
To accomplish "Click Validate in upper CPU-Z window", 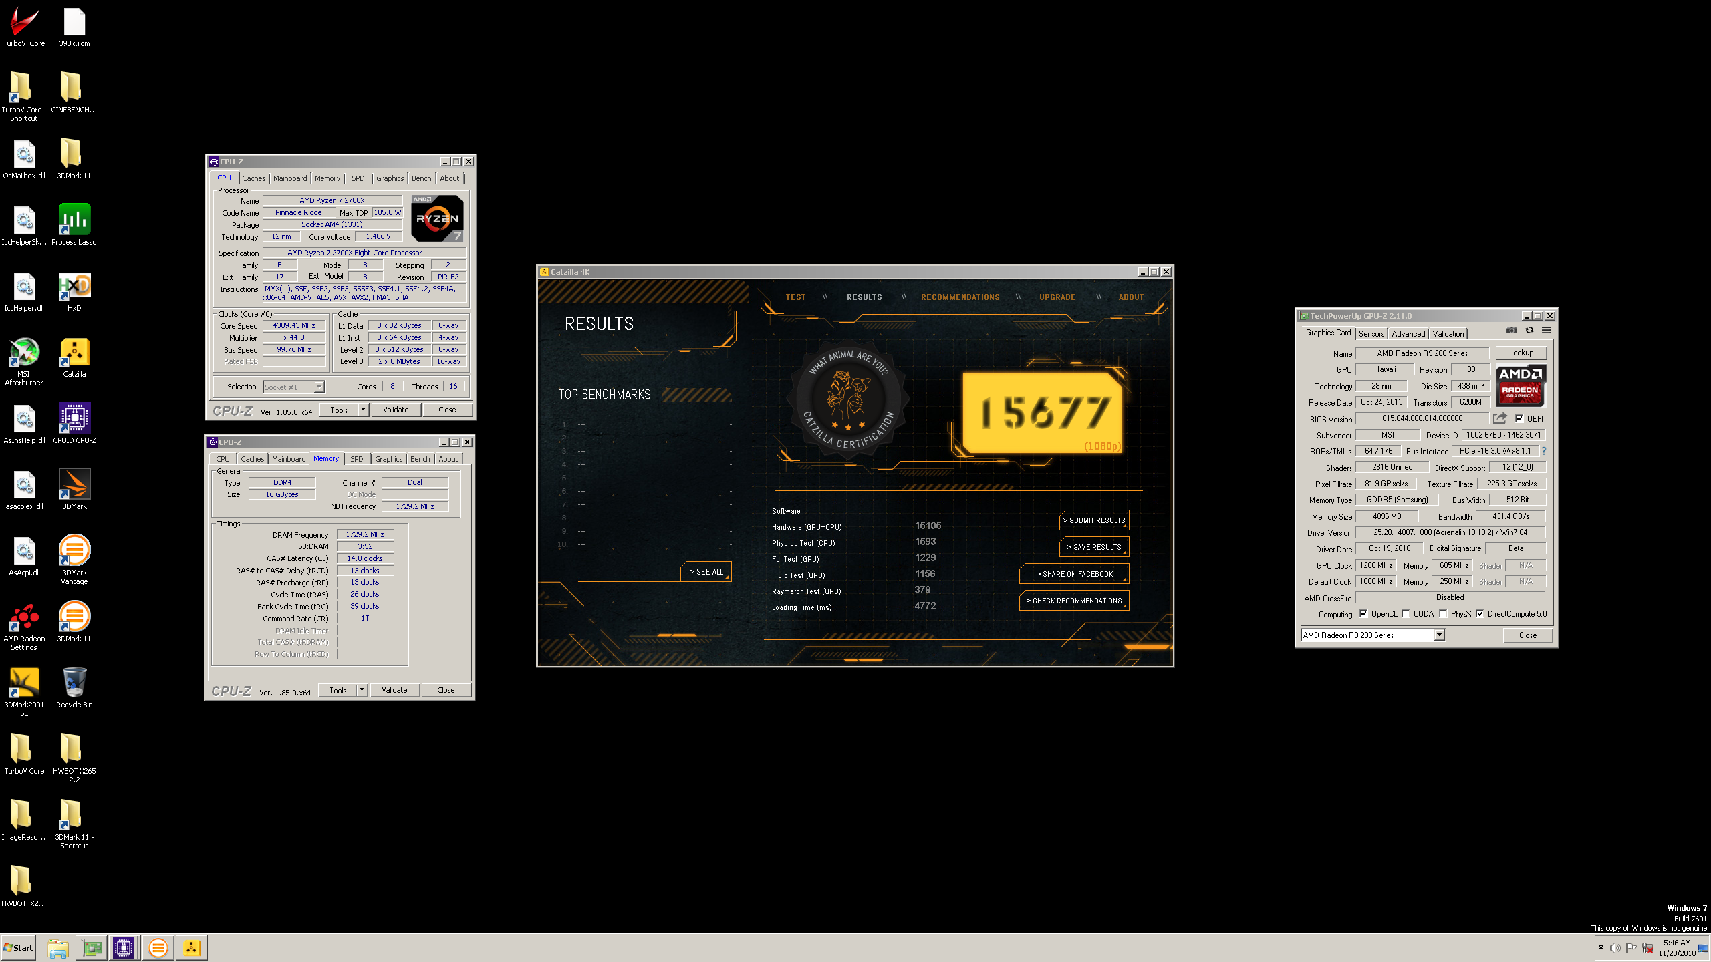I will 396,410.
